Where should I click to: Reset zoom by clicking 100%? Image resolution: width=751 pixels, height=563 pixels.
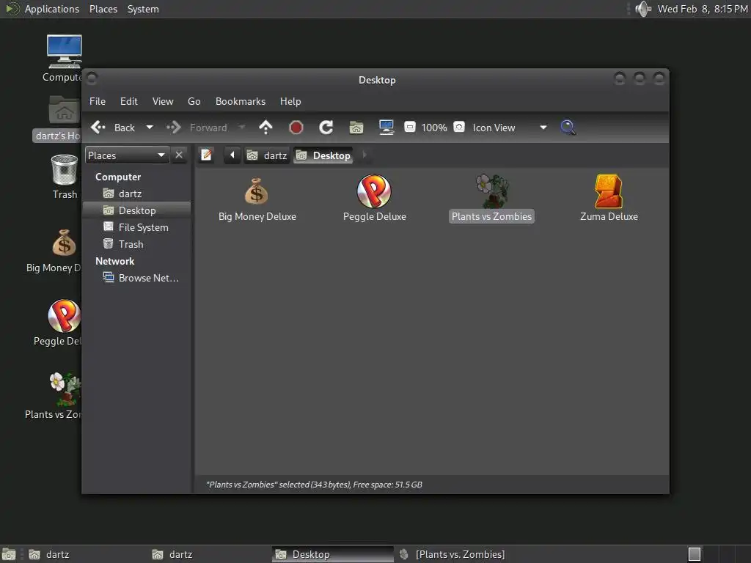tap(434, 128)
